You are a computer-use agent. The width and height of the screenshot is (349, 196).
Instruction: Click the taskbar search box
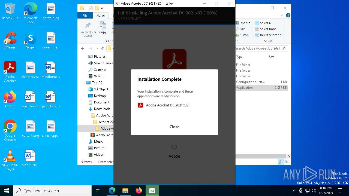click(x=52, y=191)
